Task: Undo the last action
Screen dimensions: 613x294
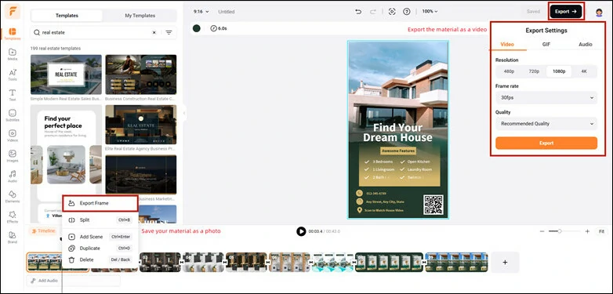Action: point(358,12)
